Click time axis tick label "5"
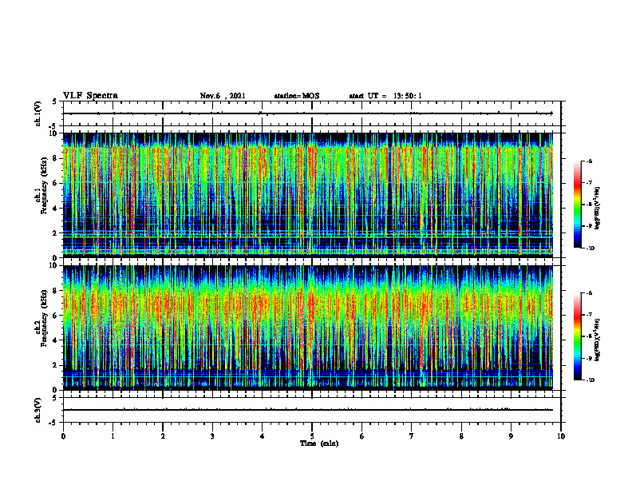 (x=312, y=436)
